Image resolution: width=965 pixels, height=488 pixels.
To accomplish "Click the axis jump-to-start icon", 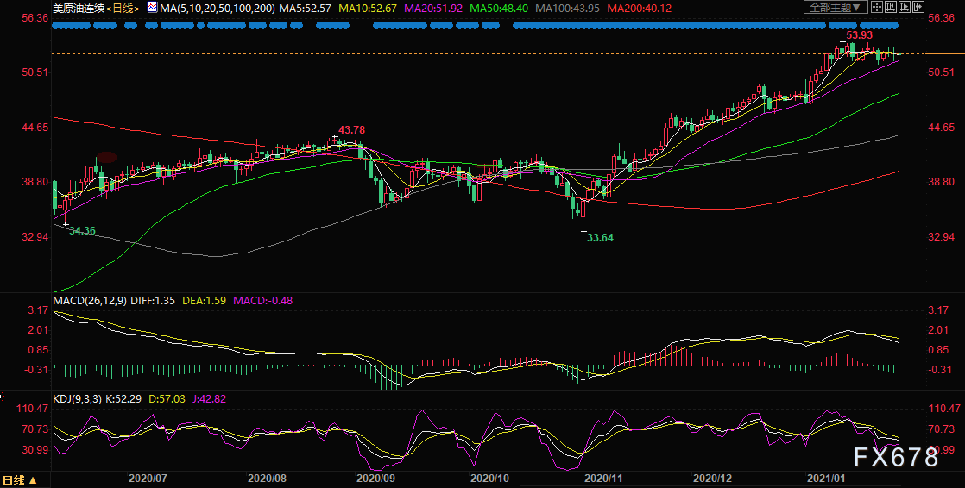I will (x=891, y=7).
